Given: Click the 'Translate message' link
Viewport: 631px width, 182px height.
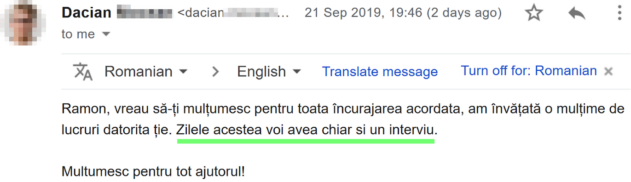Looking at the screenshot, I should (x=380, y=72).
